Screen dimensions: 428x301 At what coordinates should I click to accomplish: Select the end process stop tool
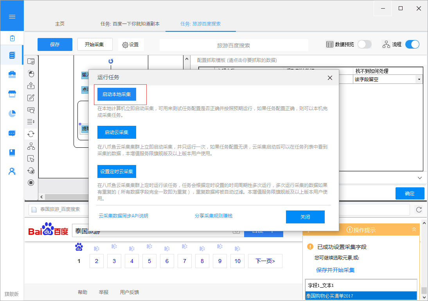(x=31, y=183)
